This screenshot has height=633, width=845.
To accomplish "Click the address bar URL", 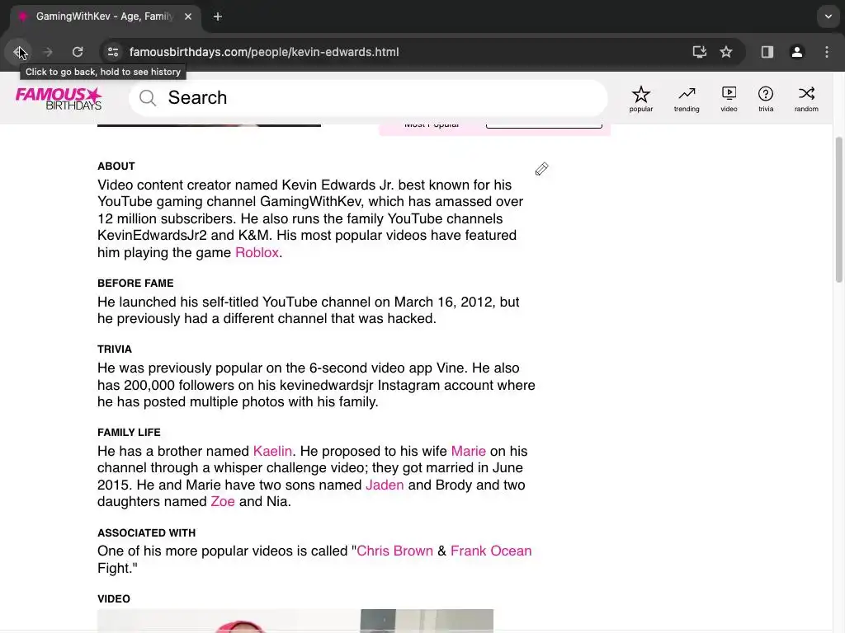I will coord(263,52).
